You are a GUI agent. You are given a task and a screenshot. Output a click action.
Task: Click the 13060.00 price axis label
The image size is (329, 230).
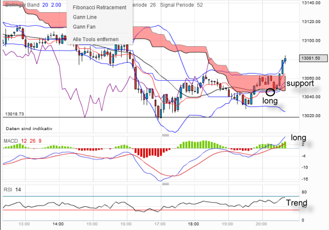(311, 78)
